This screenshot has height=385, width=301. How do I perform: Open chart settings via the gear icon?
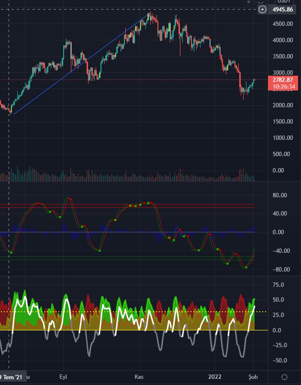(284, 377)
